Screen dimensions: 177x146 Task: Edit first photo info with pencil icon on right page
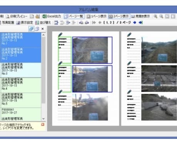tap(129, 35)
